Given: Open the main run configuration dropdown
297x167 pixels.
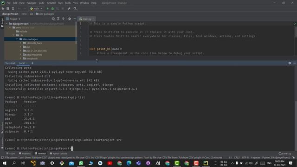Looking at the screenshot, I should [x=36, y=8].
